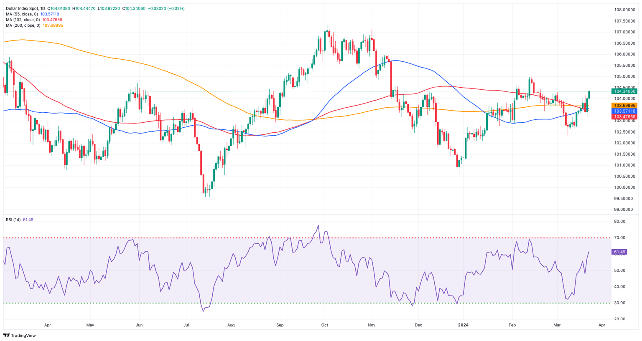This screenshot has width=642, height=341.
Task: Click the orange 103.69895 price tag
Action: coord(624,106)
